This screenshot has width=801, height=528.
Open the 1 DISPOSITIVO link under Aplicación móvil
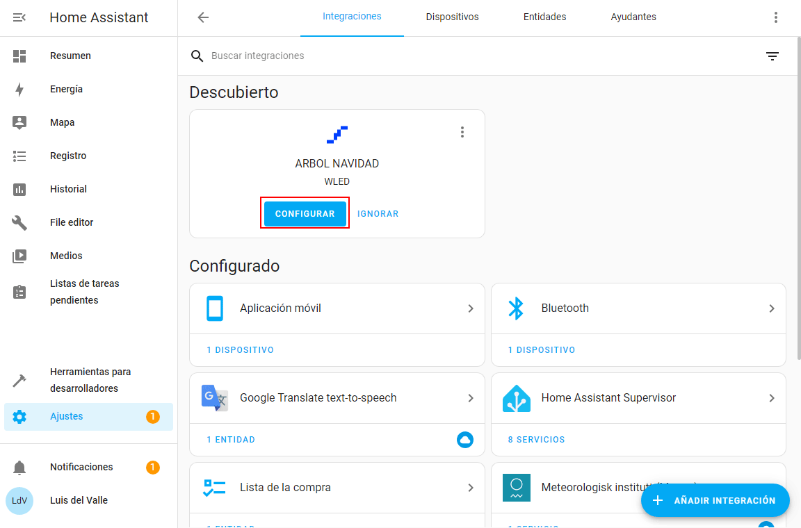[240, 349]
